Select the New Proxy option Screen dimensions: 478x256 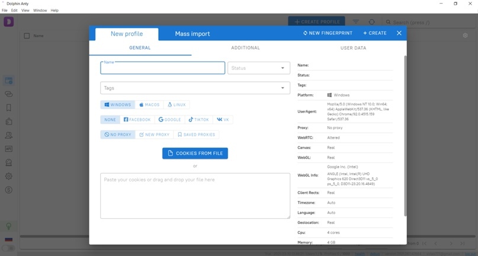click(x=154, y=135)
